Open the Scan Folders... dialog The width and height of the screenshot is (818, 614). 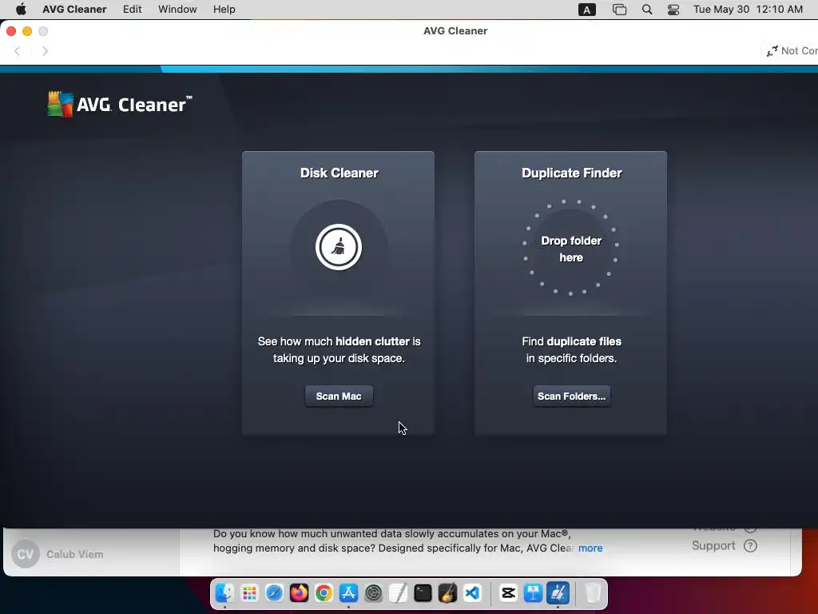pos(571,397)
